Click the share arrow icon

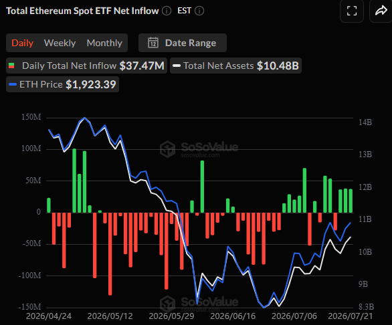click(381, 11)
